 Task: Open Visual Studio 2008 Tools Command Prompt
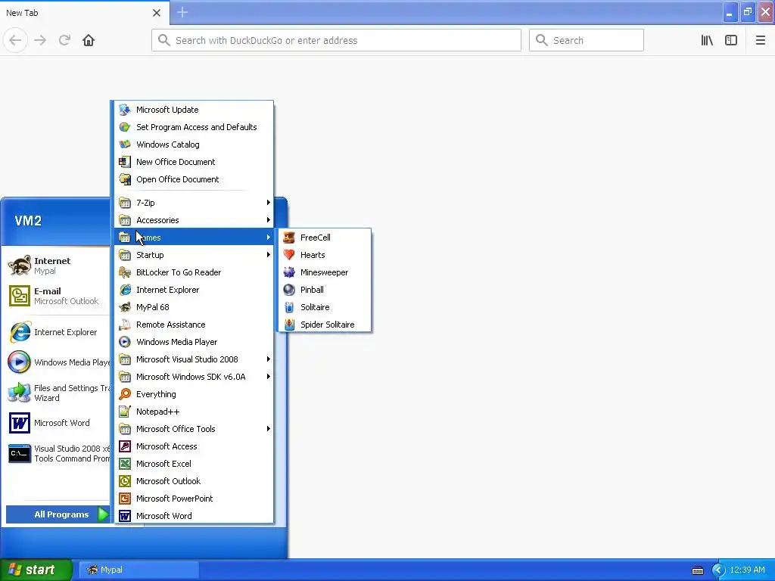(x=57, y=453)
